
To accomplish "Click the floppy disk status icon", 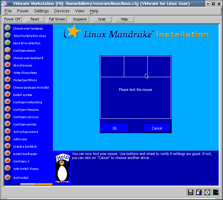I will (191, 192).
